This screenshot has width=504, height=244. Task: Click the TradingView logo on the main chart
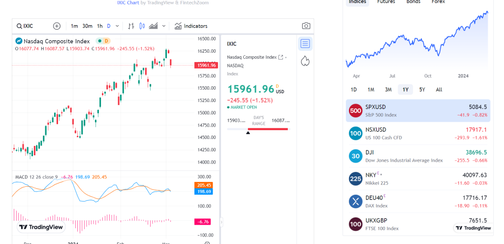point(41,227)
